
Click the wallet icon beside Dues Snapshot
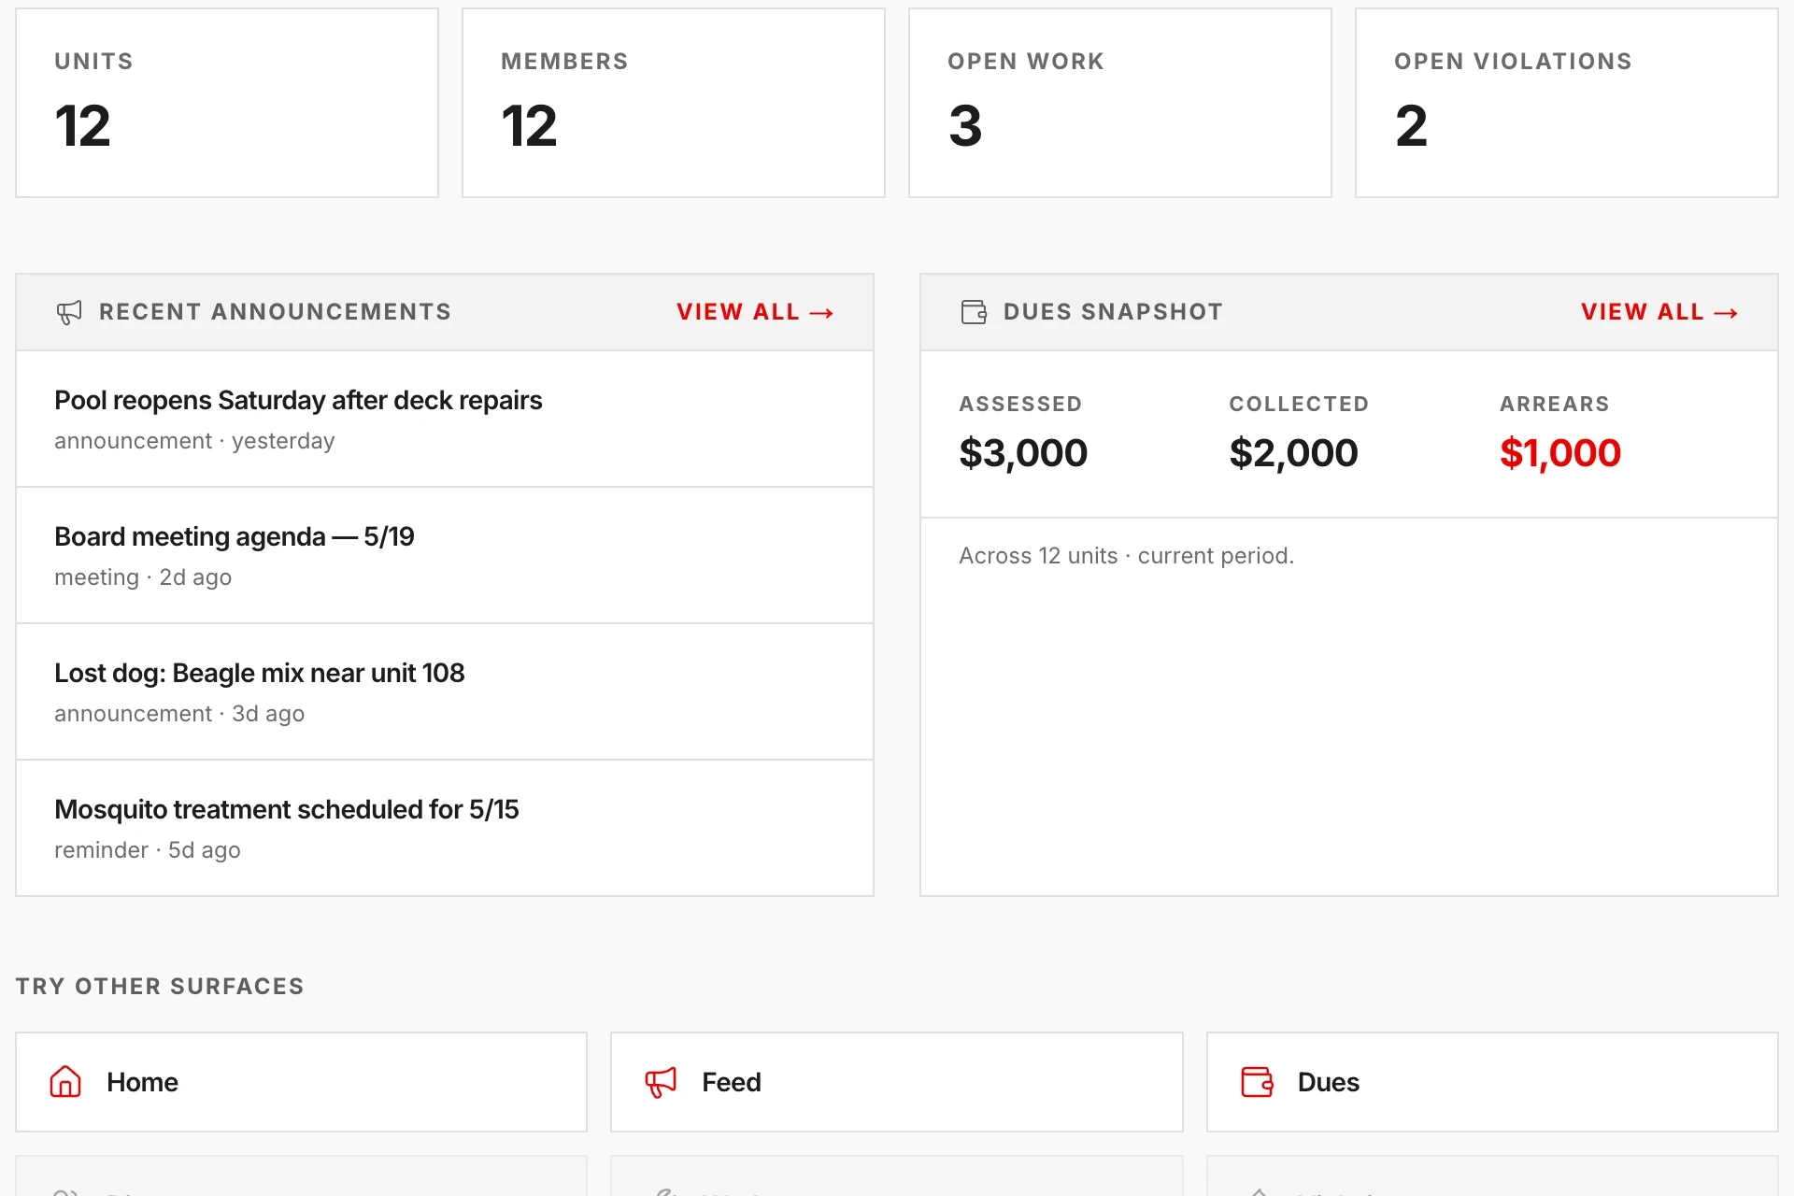[974, 312]
